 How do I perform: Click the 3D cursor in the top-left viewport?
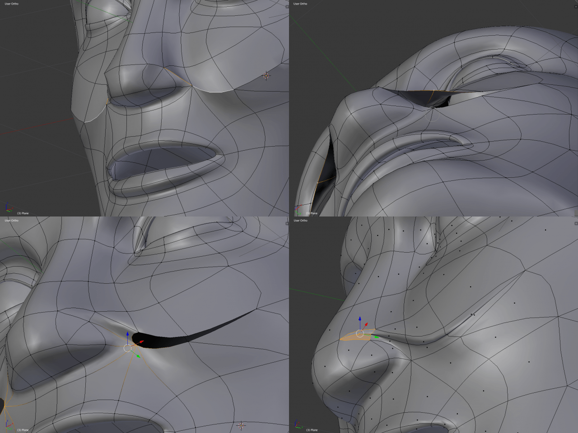266,76
